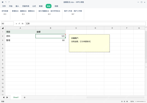
Task: Click cell B3 showing 80
Action: point(51,40)
